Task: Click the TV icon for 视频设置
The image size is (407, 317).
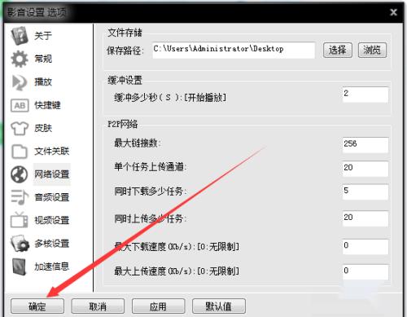Action: click(20, 220)
